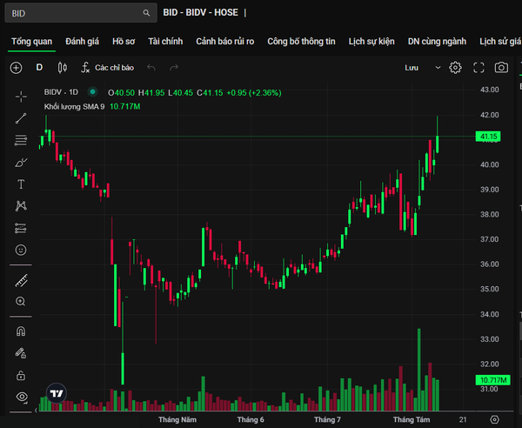Select the trend line drawing tool
The image size is (522, 428).
[21, 118]
